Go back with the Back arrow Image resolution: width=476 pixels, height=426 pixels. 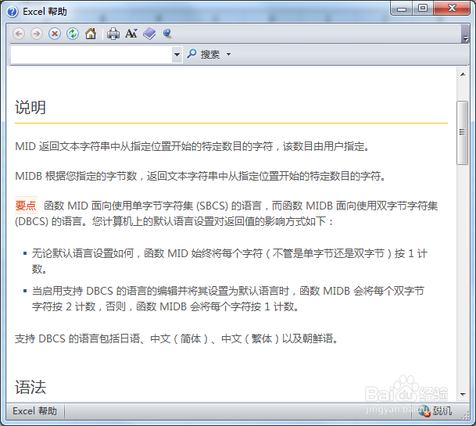(x=19, y=34)
